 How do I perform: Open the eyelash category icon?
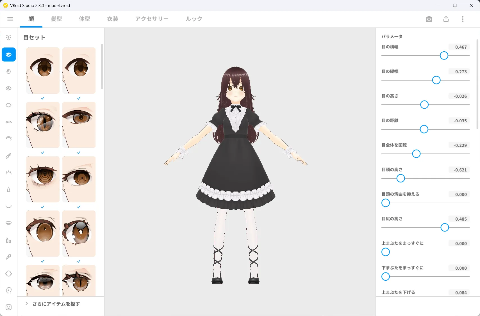click(x=9, y=173)
